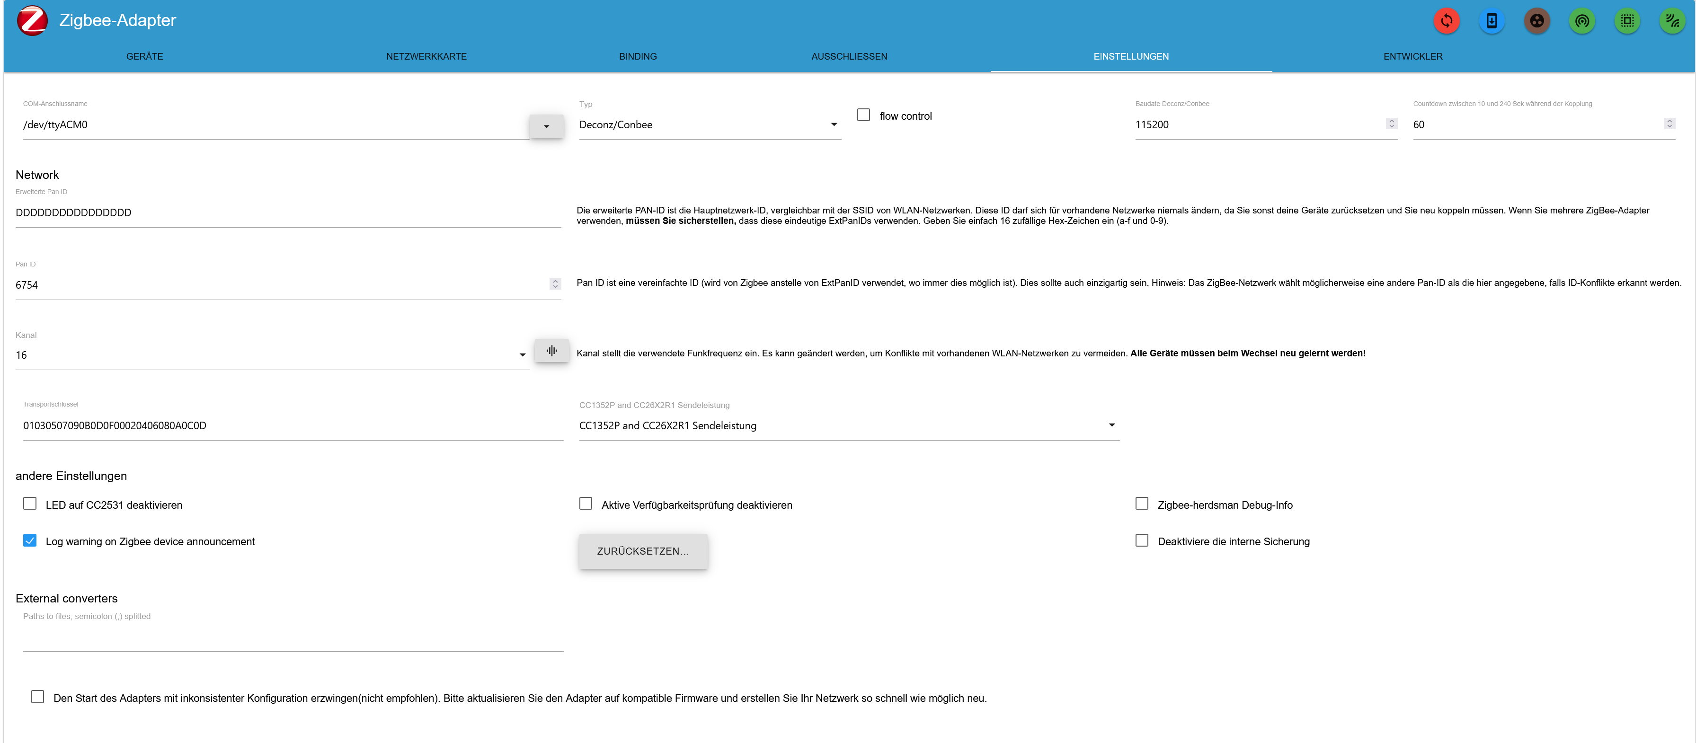Click the Baudrate 115200 stepper arrows
Image resolution: width=1696 pixels, height=743 pixels.
[1391, 124]
